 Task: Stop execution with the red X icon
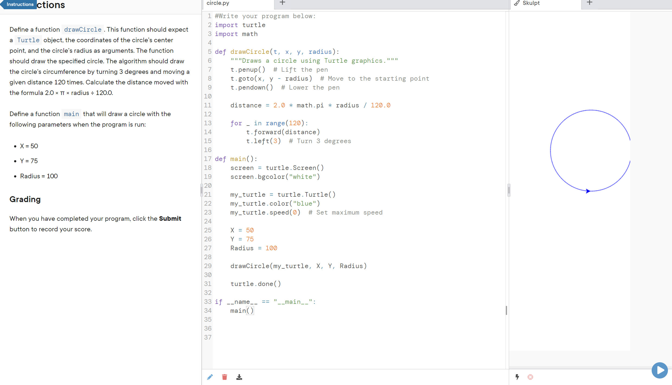530,377
